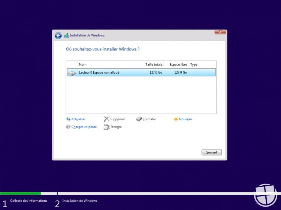
Task: Click the drive icon for Lecteur 0
Action: (72, 73)
